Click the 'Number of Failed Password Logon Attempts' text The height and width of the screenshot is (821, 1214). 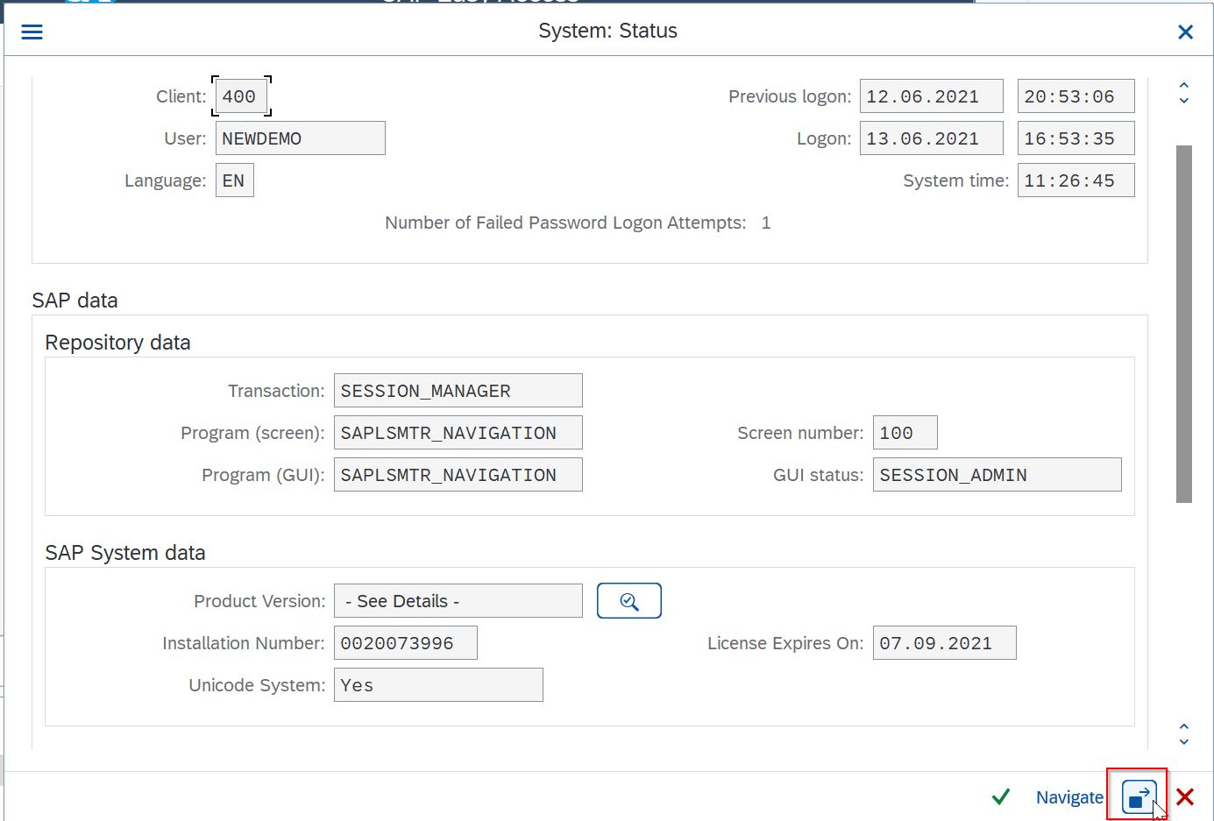[565, 223]
